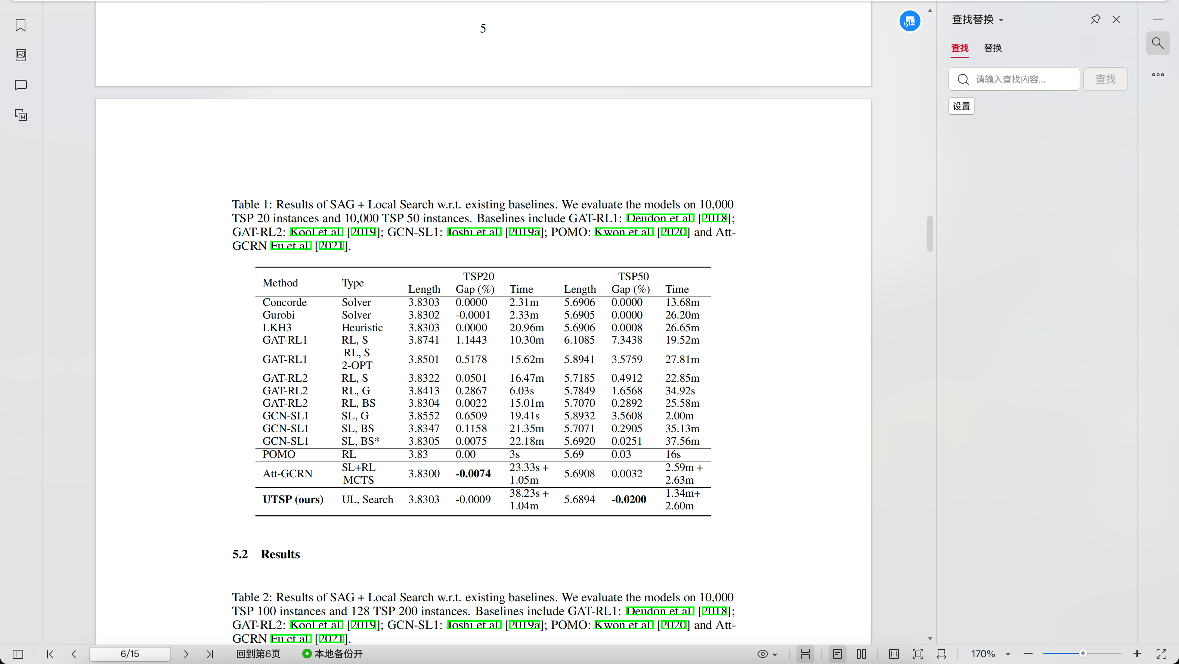This screenshot has height=664, width=1179.
Task: Open the thumbnail image panel icon
Action: 21,55
